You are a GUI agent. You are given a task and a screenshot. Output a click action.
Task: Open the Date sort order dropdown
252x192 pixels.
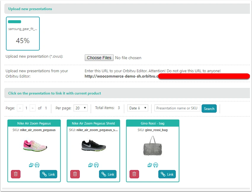coord(138,108)
